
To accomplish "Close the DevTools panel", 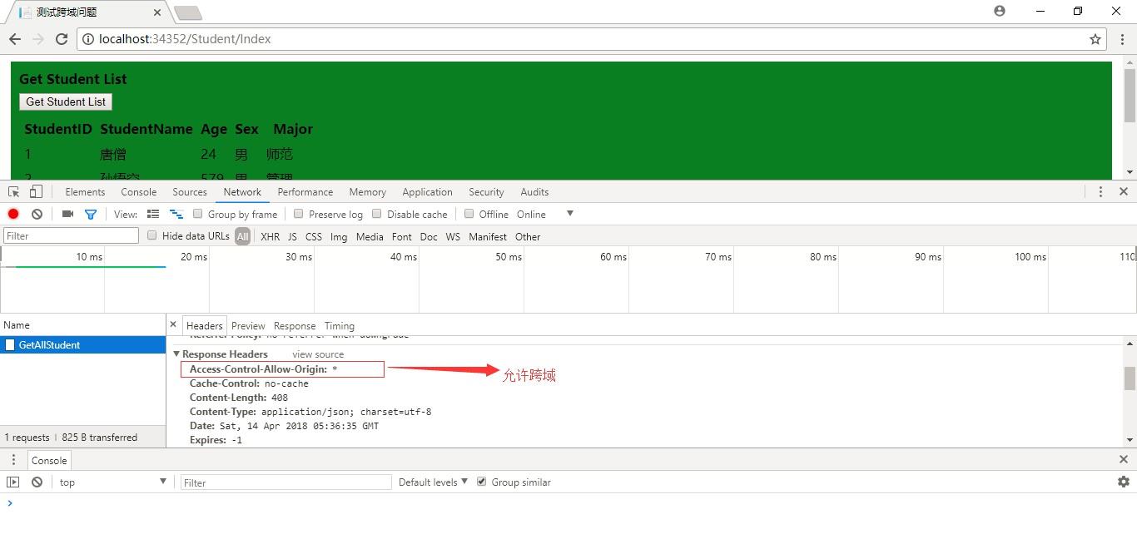I will click(x=1123, y=191).
